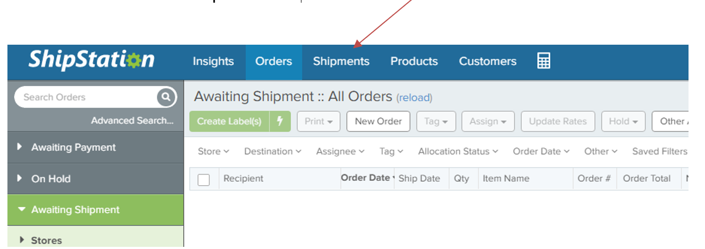705x249 pixels.
Task: Open the rate calculator icon
Action: 543,61
